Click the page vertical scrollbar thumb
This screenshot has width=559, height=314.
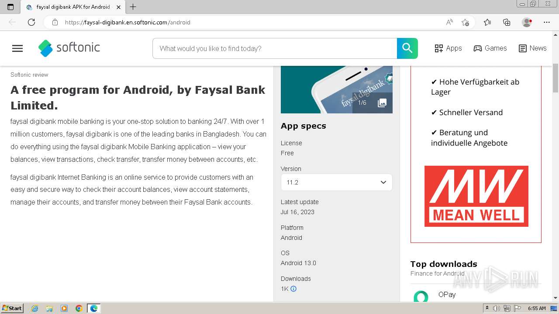point(556,78)
